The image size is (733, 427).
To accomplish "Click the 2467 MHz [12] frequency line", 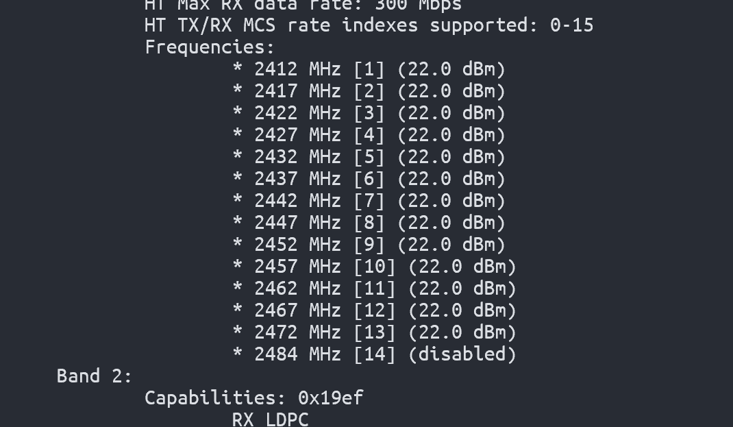I will pos(375,311).
